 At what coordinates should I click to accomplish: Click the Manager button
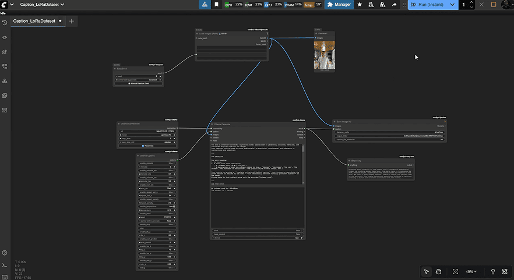coord(339,5)
